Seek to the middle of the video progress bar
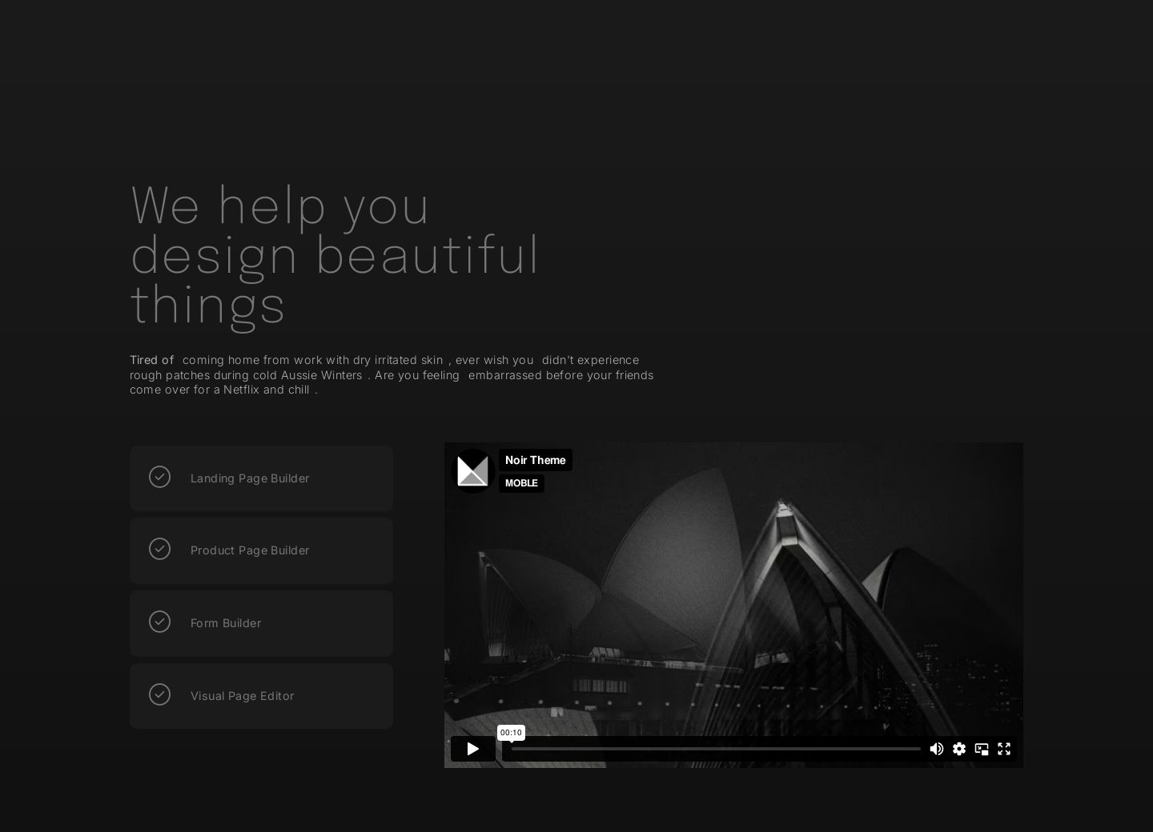 [716, 749]
